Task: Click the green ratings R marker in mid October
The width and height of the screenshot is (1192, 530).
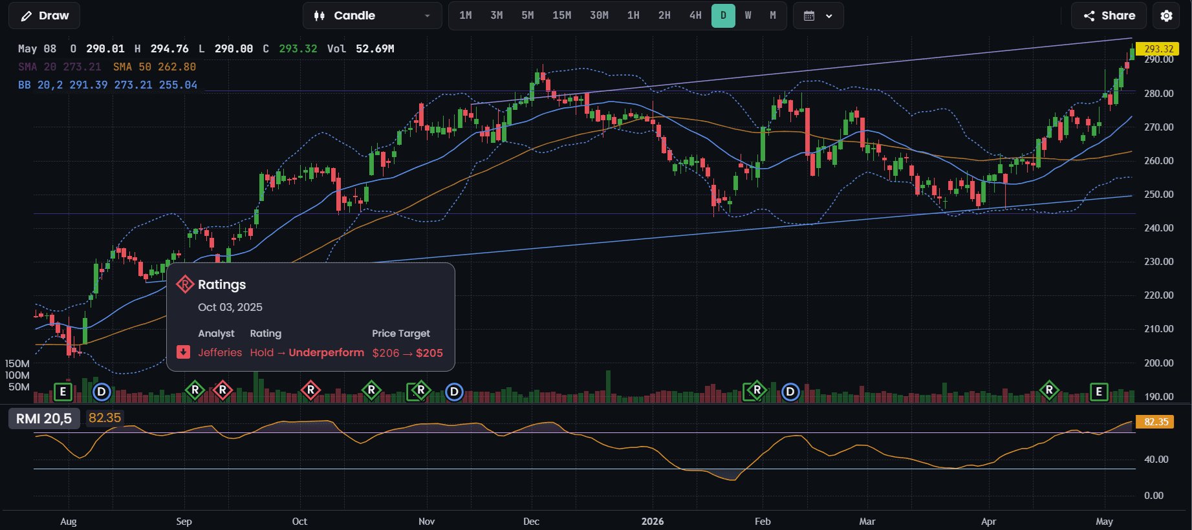Action: (371, 390)
